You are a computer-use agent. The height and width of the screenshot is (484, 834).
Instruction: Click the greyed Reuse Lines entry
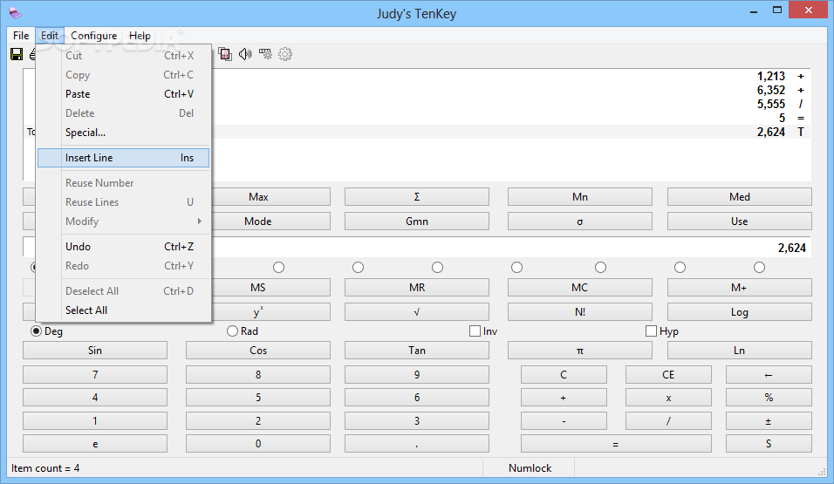[123, 202]
